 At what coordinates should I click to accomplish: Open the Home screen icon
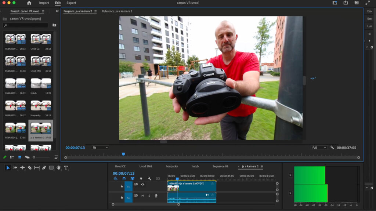pos(29,3)
